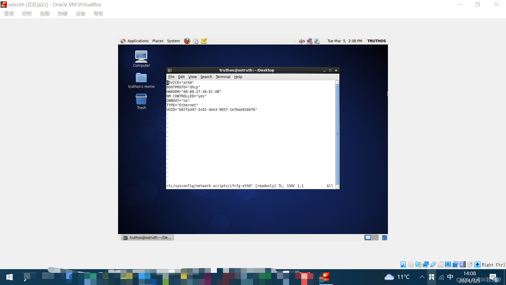Open the System menu
This screenshot has height=285, width=506.
pos(173,41)
